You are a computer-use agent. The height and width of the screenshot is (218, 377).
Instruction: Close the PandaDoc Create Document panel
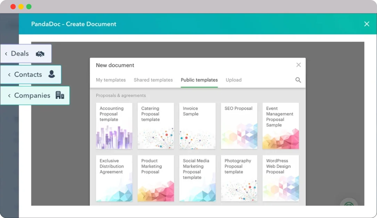367,24
